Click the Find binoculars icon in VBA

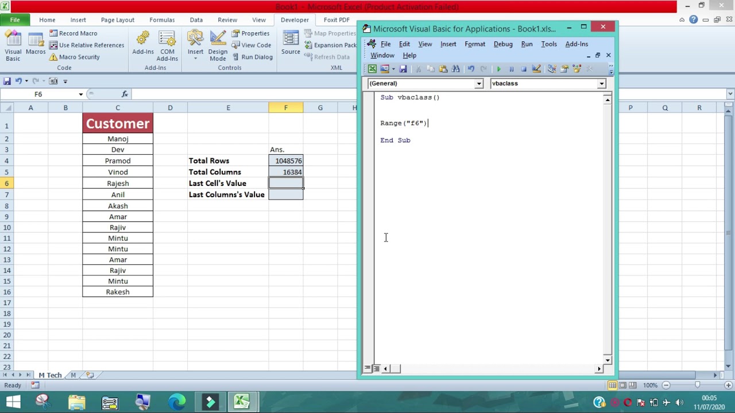[456, 69]
